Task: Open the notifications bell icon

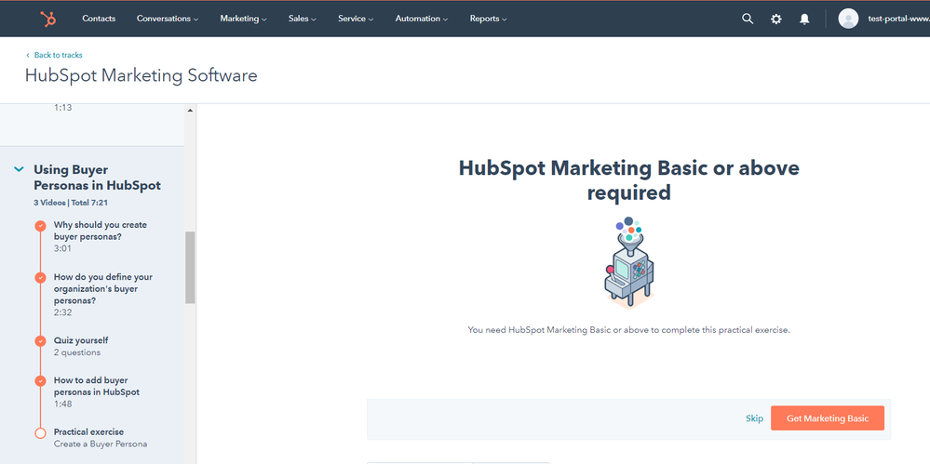Action: click(x=804, y=19)
